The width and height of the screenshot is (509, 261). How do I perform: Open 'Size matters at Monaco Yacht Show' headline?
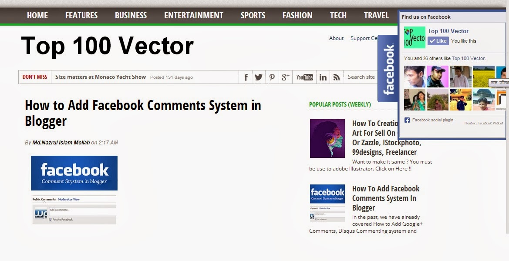click(100, 77)
